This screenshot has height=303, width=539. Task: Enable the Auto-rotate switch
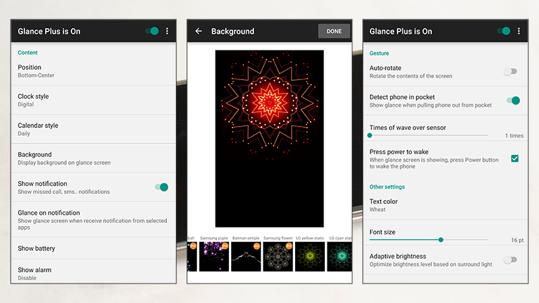[x=510, y=71]
